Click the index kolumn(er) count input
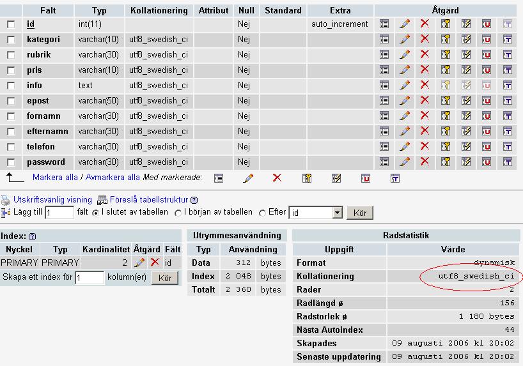 [x=90, y=278]
